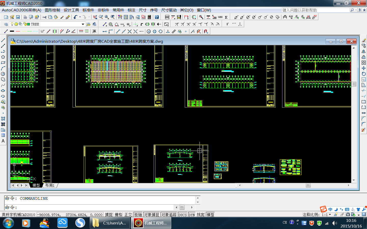Open the calculator tool icon

149,17
